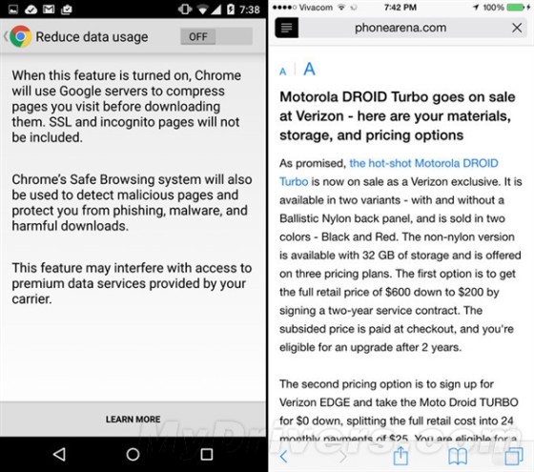Tap the Reduce data usage title

[x=92, y=37]
